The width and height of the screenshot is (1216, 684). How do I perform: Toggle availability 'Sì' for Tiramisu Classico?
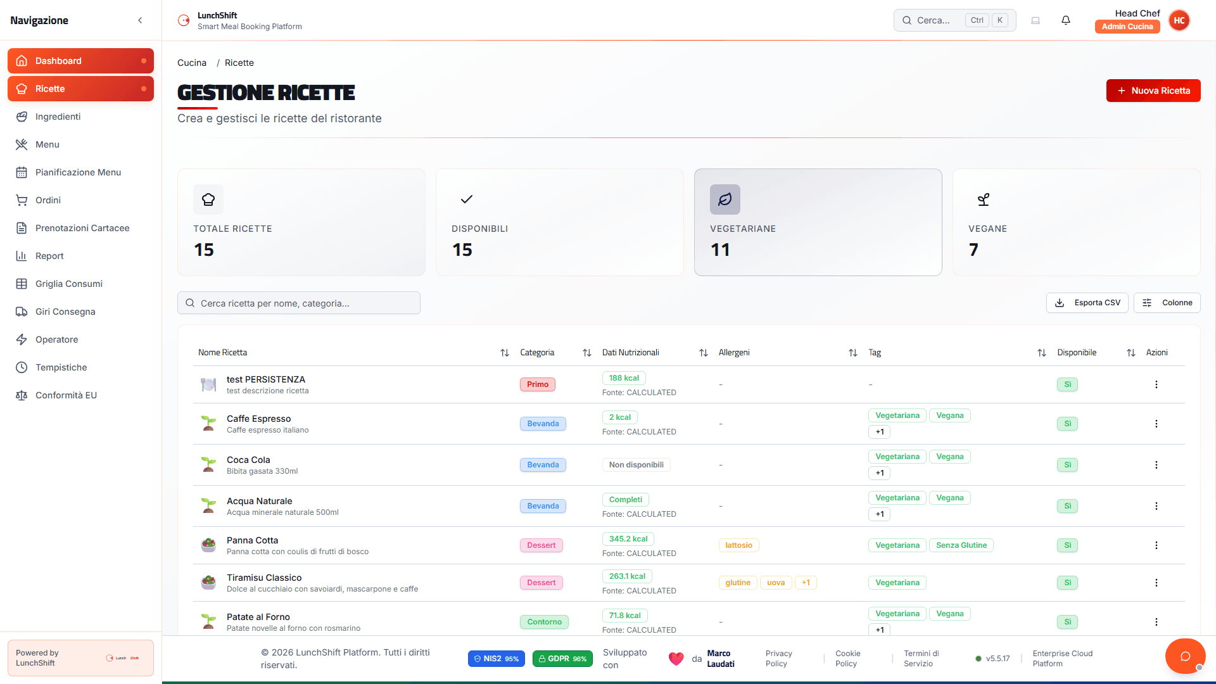click(1067, 583)
